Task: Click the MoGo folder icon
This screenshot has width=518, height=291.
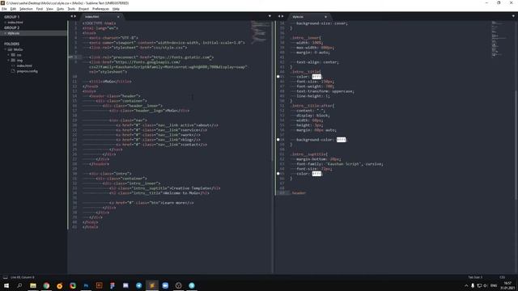Action: coord(11,49)
